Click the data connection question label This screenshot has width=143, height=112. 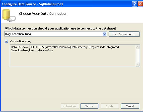[61, 28]
